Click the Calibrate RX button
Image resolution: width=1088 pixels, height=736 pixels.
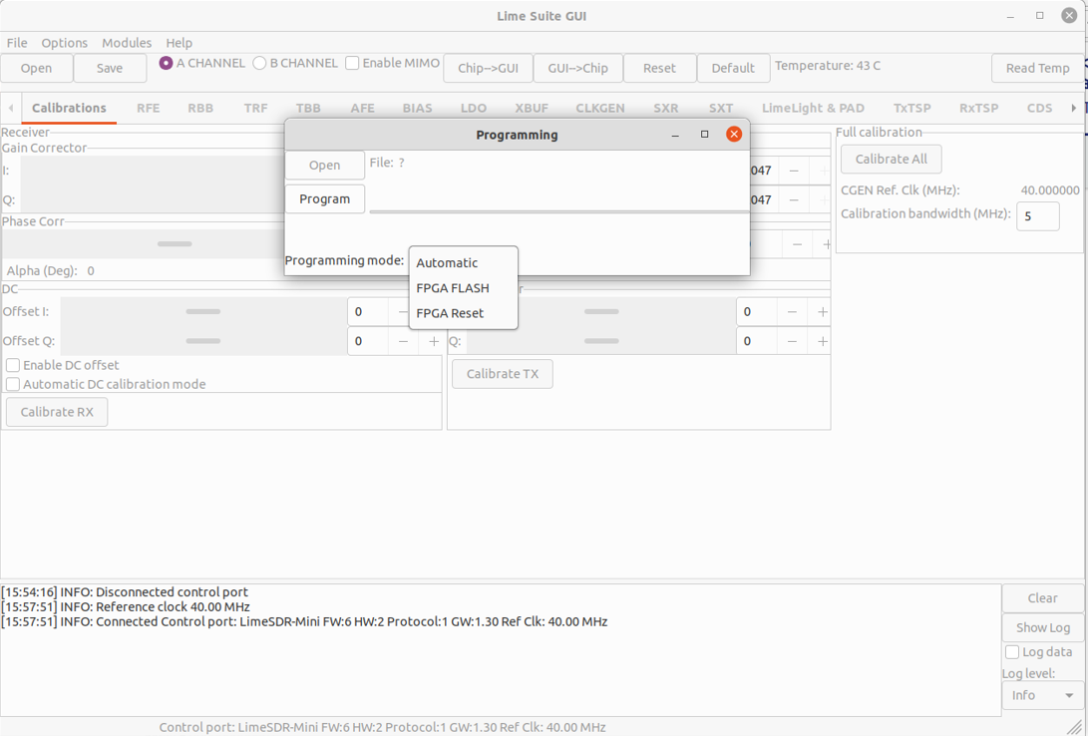click(x=57, y=412)
